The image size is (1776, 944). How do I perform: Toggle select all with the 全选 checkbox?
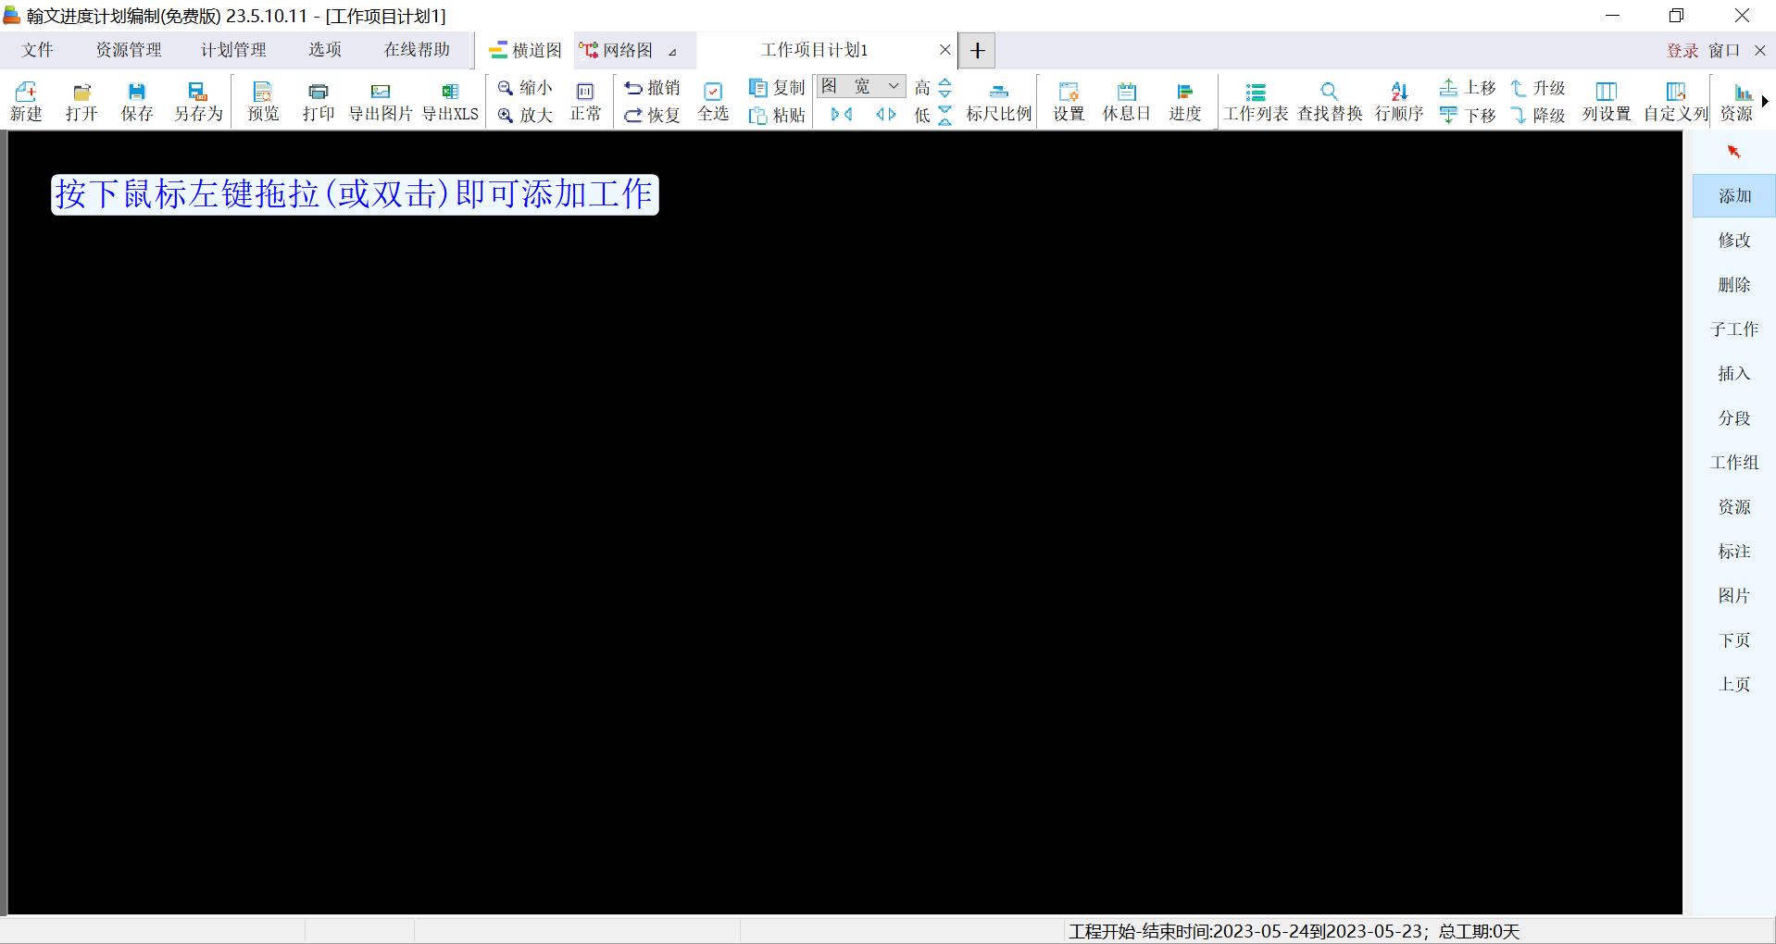(712, 100)
